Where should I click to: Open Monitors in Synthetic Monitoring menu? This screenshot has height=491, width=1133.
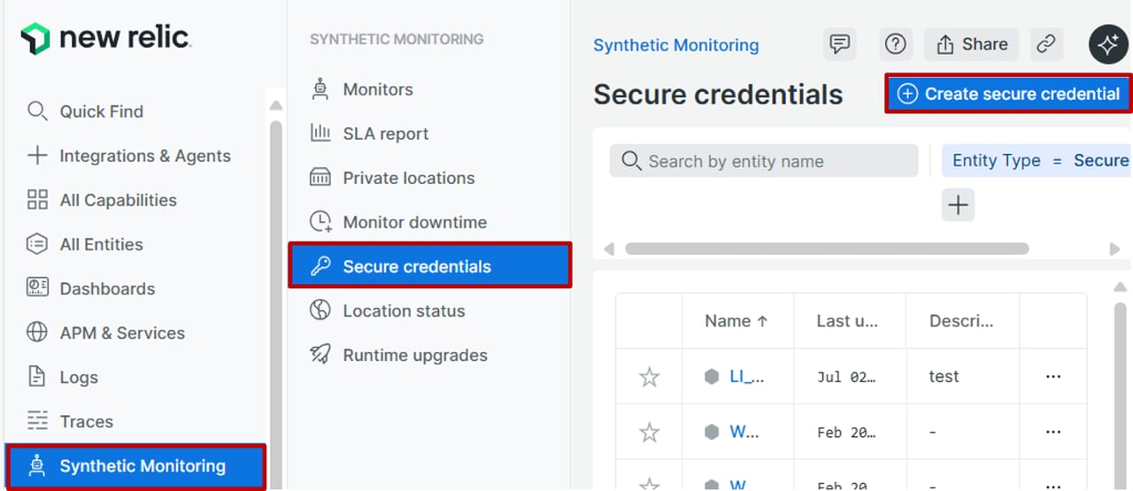pos(378,89)
